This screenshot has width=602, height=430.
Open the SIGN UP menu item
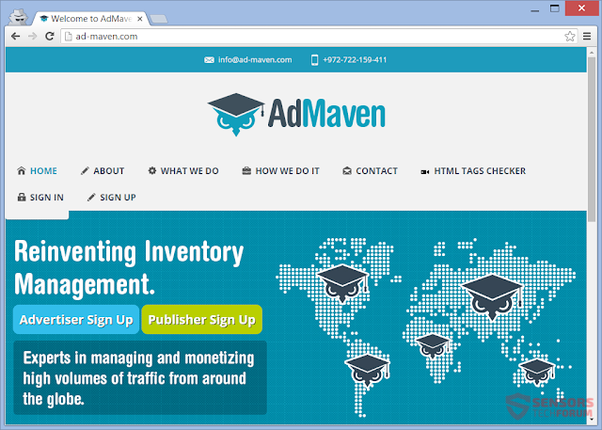(x=118, y=198)
